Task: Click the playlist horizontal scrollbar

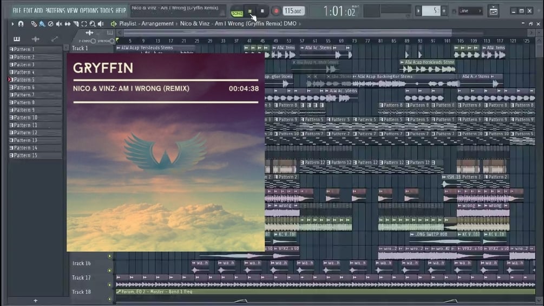Action: point(288,33)
